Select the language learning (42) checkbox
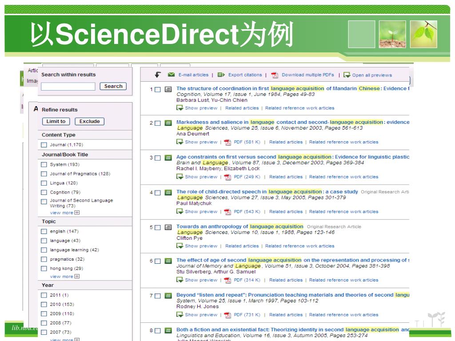Image resolution: width=455 pixels, height=341 pixels. tap(44, 250)
